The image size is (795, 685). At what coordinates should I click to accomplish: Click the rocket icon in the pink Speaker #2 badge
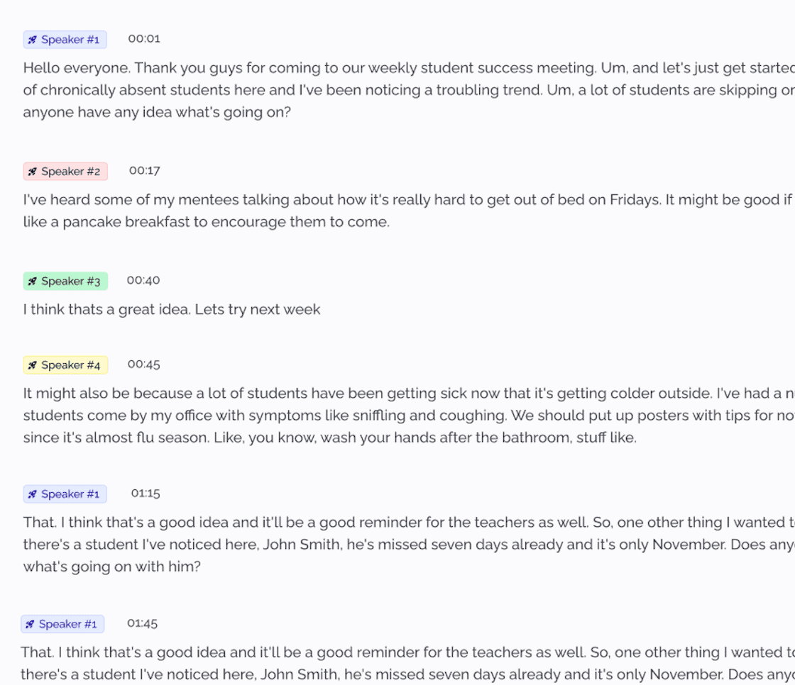(x=33, y=172)
